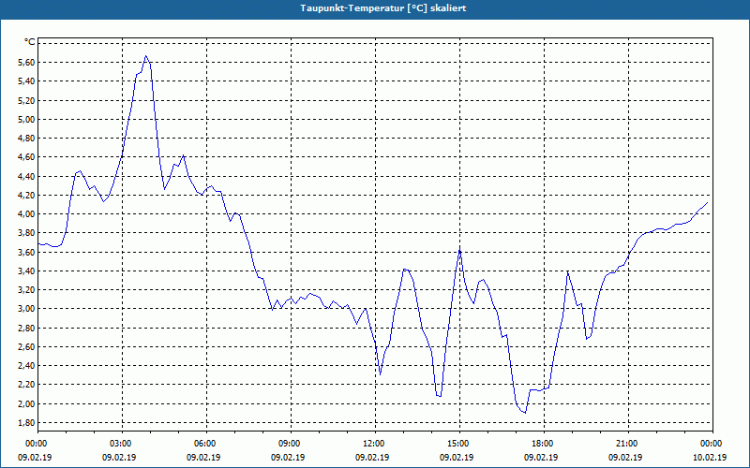Select the 4,00 y-axis value
Viewport: 750px width, 468px height.
27,214
